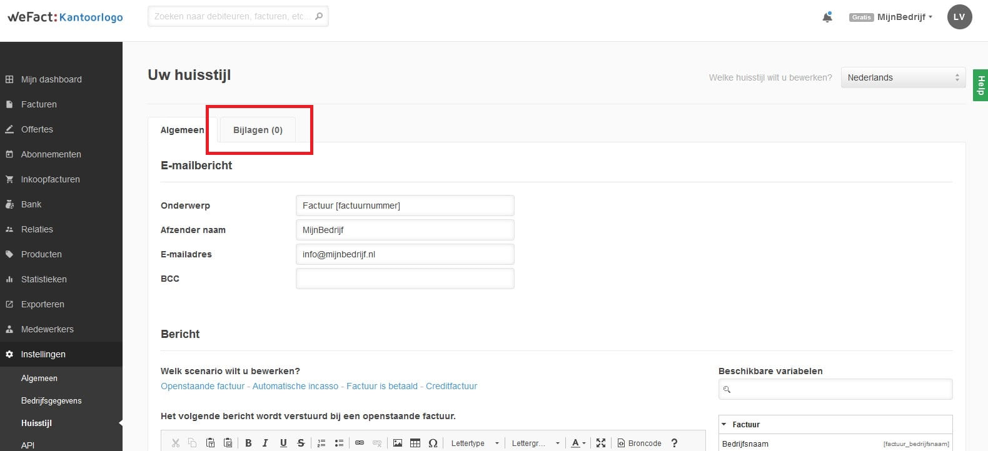Image resolution: width=988 pixels, height=451 pixels.
Task: Switch to the Bijlagen (0) tab
Action: pos(258,130)
